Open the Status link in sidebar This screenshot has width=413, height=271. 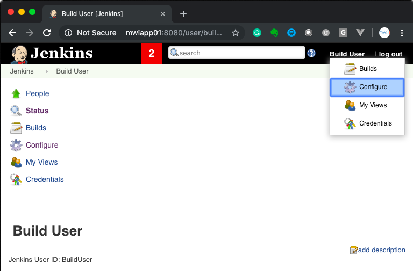click(37, 111)
